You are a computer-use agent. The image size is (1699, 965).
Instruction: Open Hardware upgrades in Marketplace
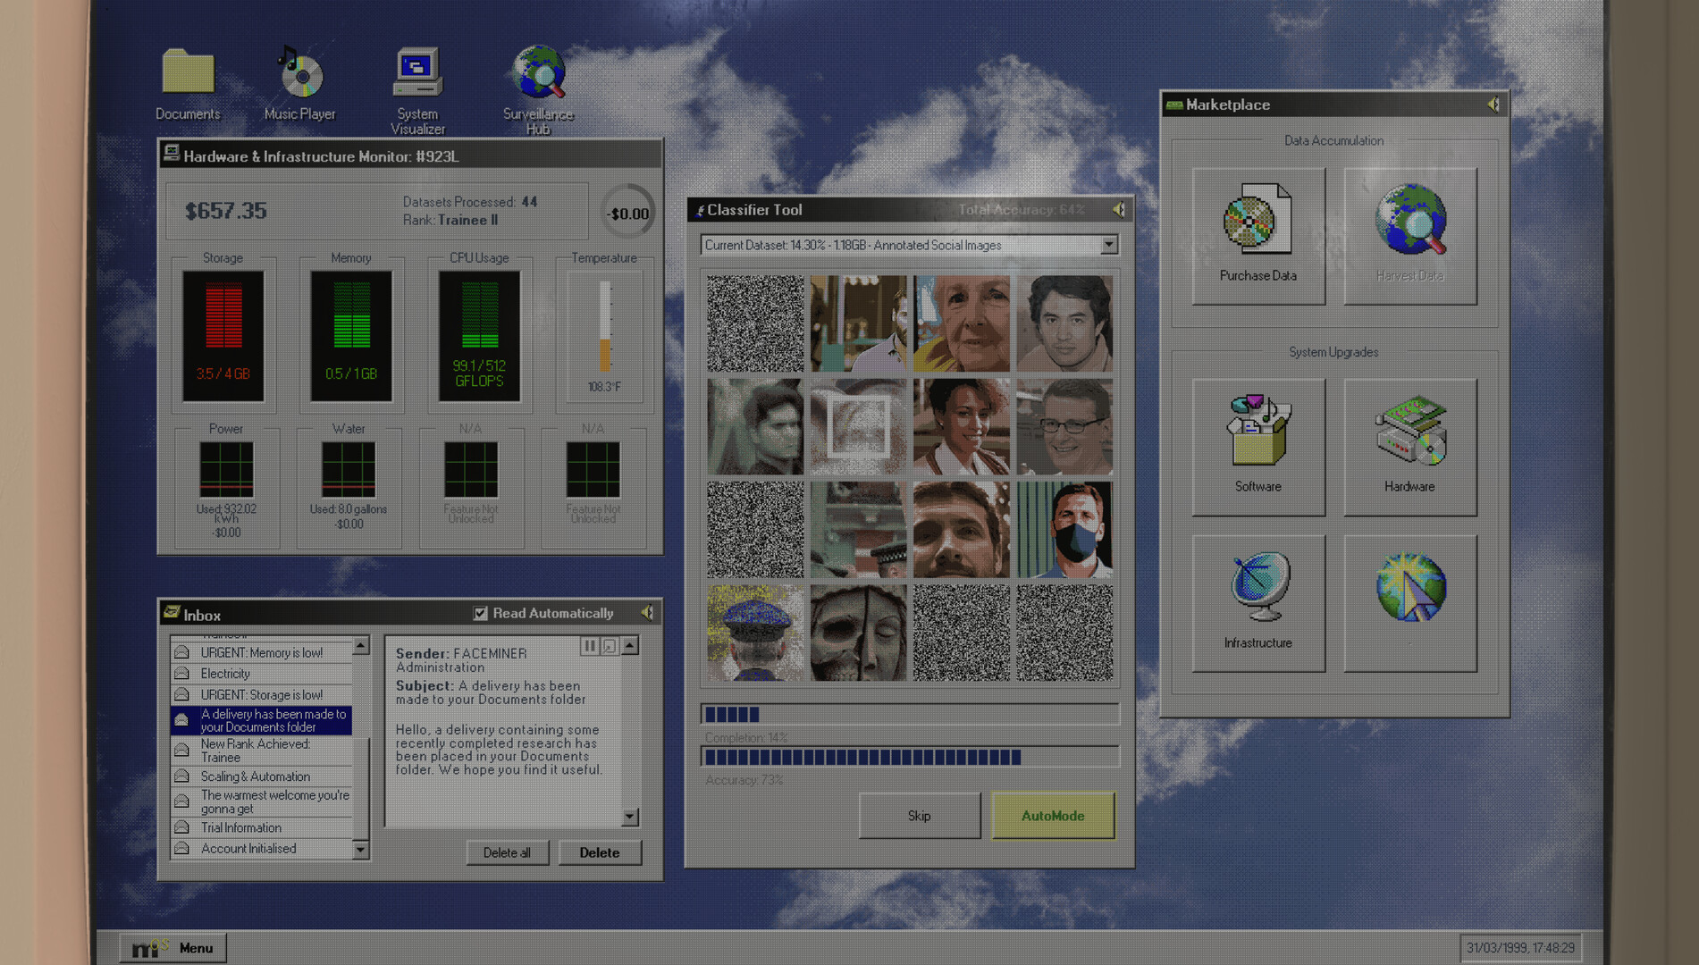click(1409, 446)
